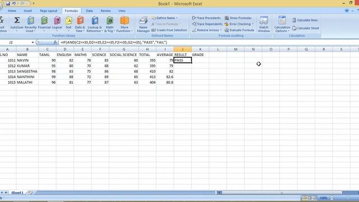
Task: Select the cell with total 413
Action: 147,77
